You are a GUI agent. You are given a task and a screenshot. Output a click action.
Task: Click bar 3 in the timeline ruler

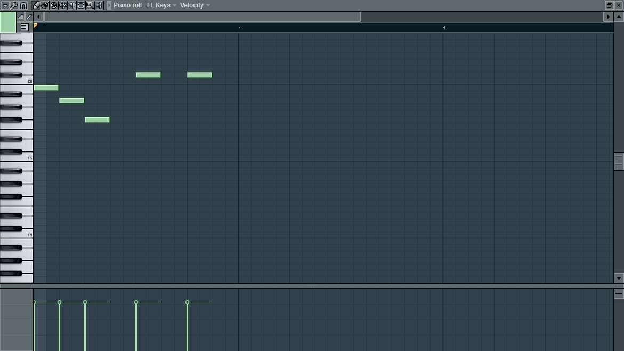coord(444,28)
